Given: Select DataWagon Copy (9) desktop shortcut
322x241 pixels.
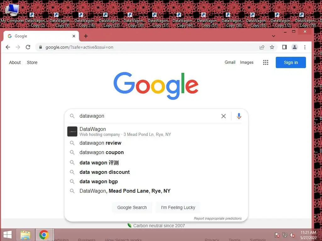Looking at the screenshot, I should coord(61,20).
